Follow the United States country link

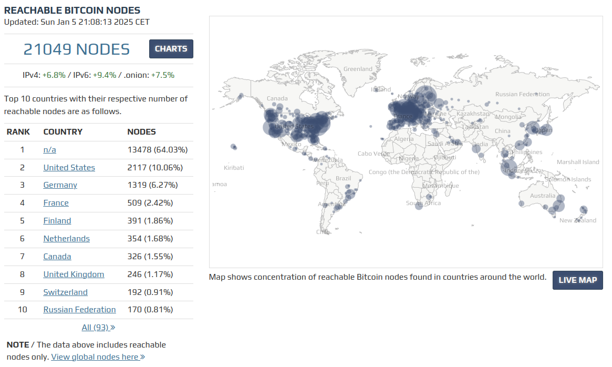point(69,167)
